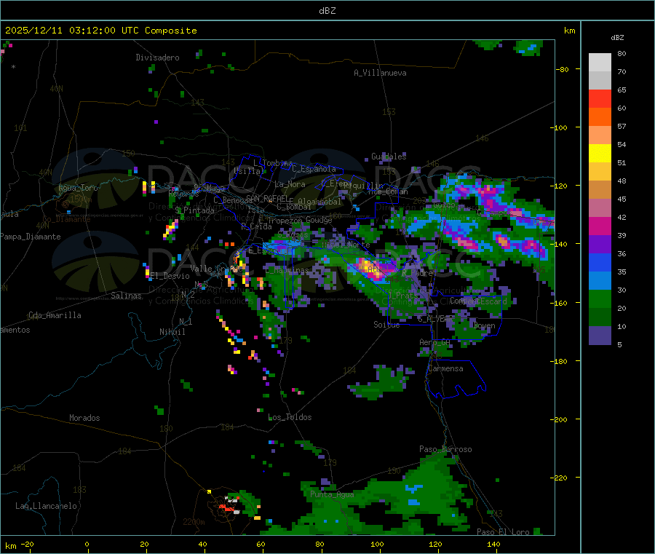Select the '100' km bottom-axis tick label
The height and width of the screenshot is (554, 655).
point(377,544)
